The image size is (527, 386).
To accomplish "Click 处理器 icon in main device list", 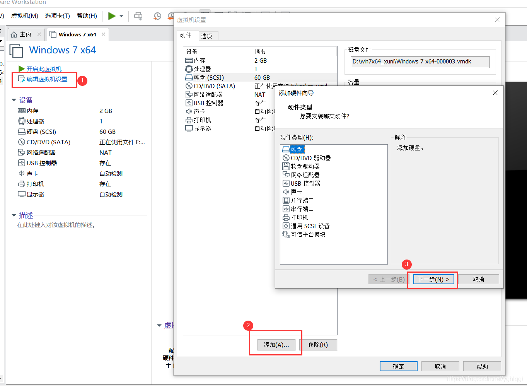I will [22, 121].
